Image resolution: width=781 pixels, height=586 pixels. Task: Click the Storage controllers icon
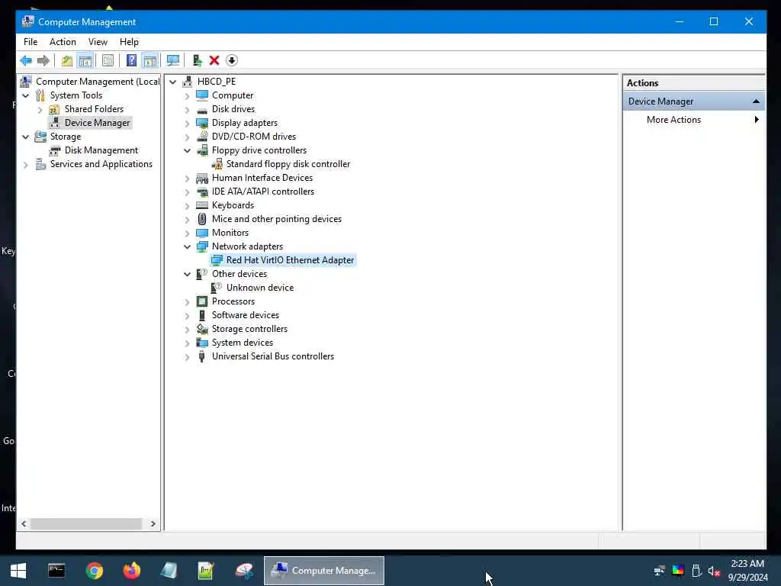pyautogui.click(x=201, y=329)
